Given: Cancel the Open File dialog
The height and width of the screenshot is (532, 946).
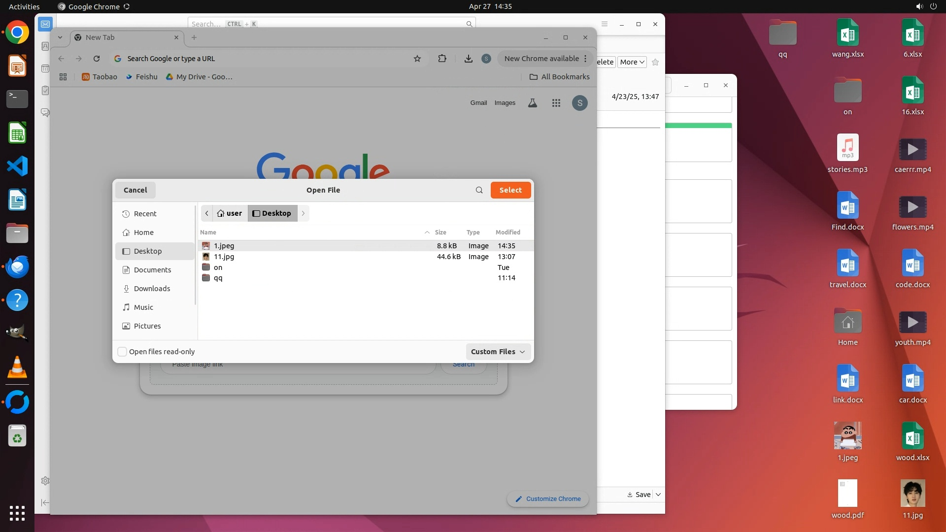Looking at the screenshot, I should [x=135, y=190].
